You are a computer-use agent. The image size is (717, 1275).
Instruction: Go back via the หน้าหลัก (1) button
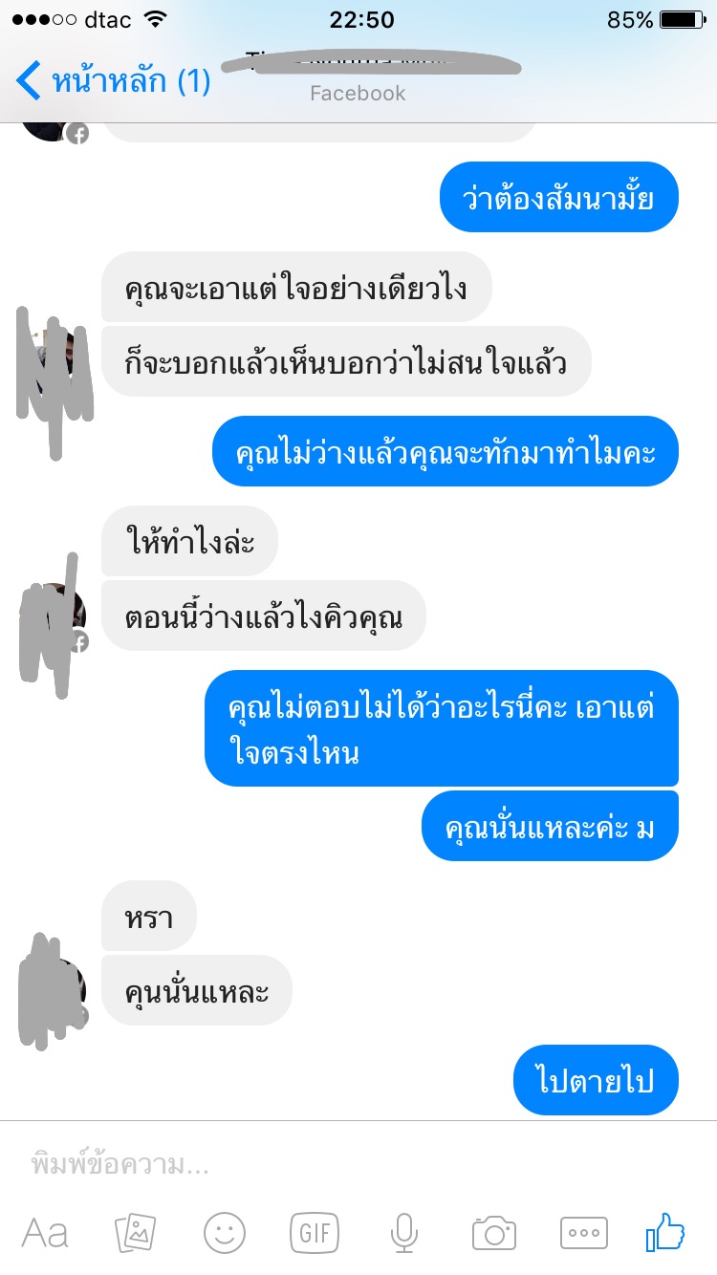(x=113, y=81)
